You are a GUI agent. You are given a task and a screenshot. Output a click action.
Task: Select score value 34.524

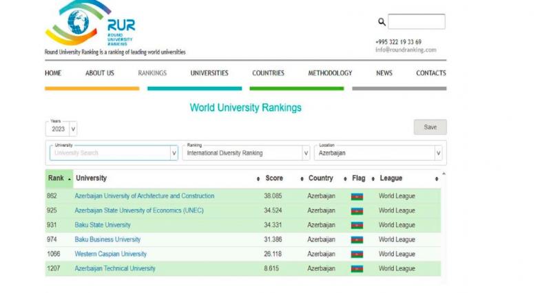(x=273, y=210)
